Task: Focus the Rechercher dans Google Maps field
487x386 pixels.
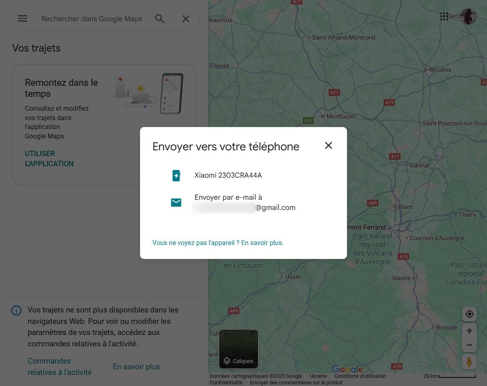Action: pos(91,19)
